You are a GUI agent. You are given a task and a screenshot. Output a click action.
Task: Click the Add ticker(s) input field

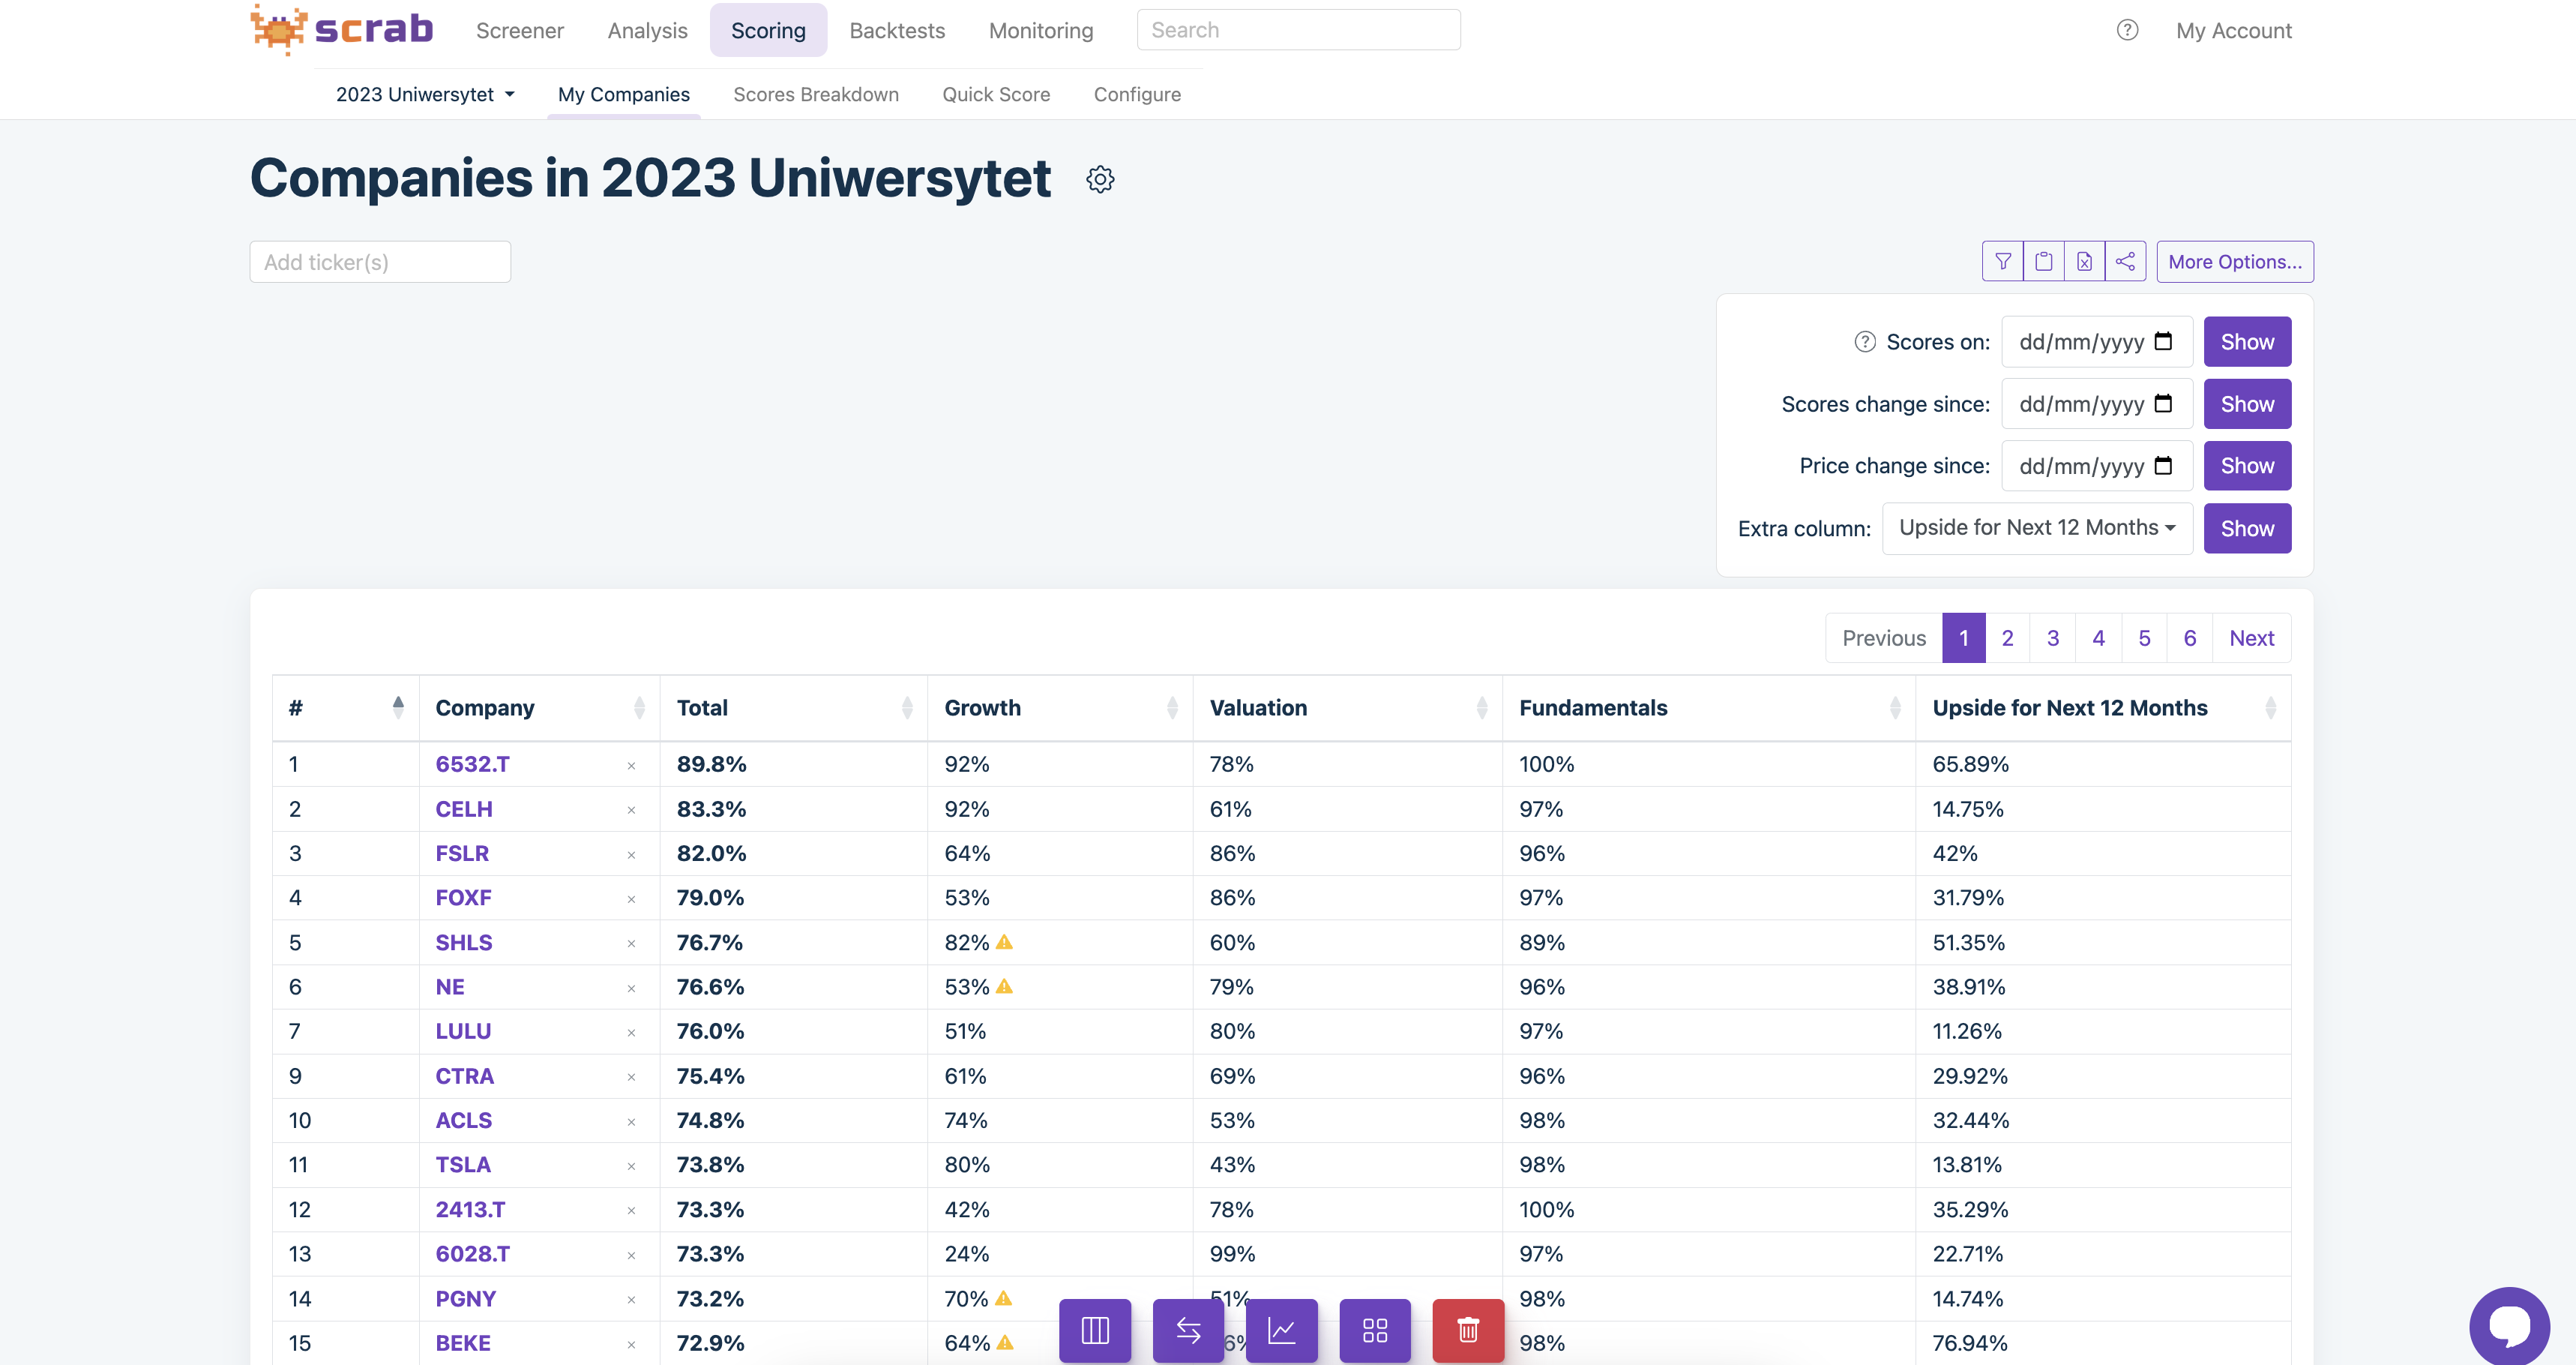point(380,262)
